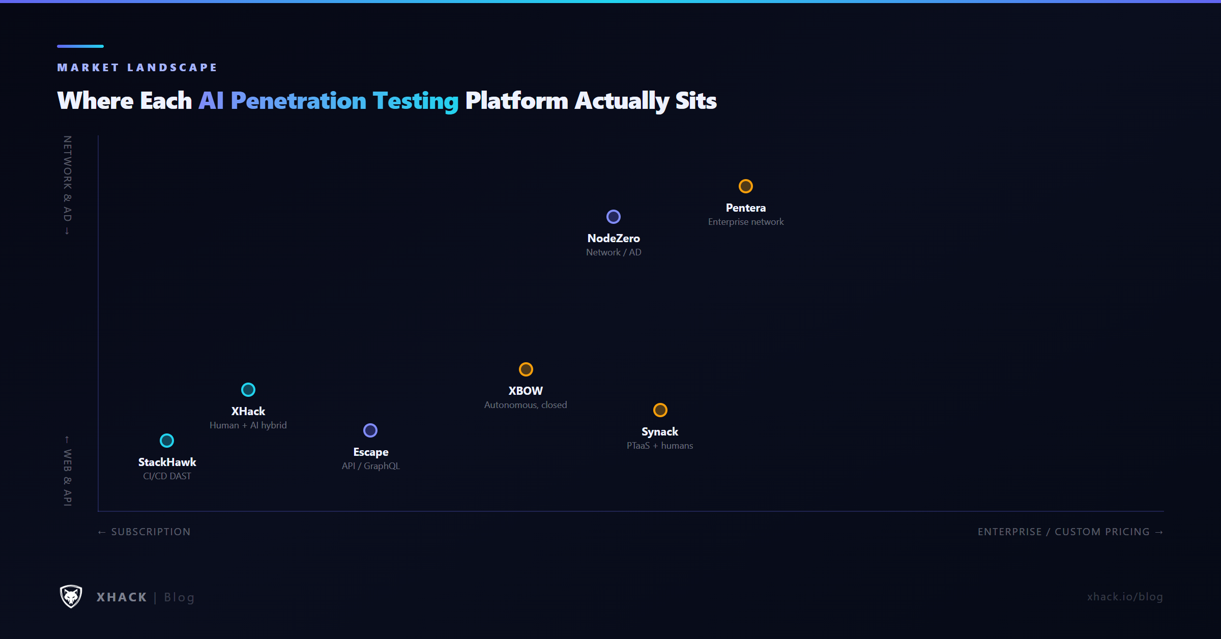Image resolution: width=1221 pixels, height=639 pixels.
Task: Click the 'API / GraphQL' caption
Action: point(371,466)
